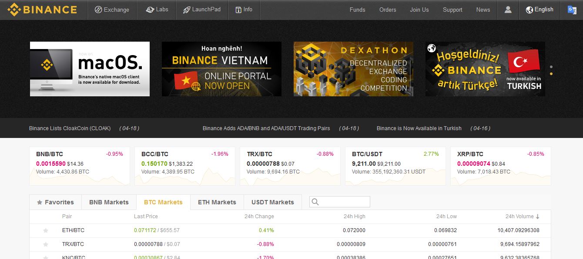Favorite the TRX/BTC pair star
Screen dimensions: 583x259
click(46, 245)
